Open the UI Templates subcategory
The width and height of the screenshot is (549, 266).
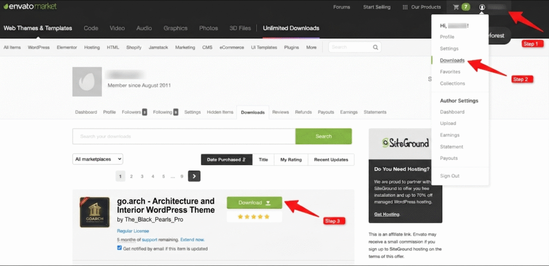[264, 47]
